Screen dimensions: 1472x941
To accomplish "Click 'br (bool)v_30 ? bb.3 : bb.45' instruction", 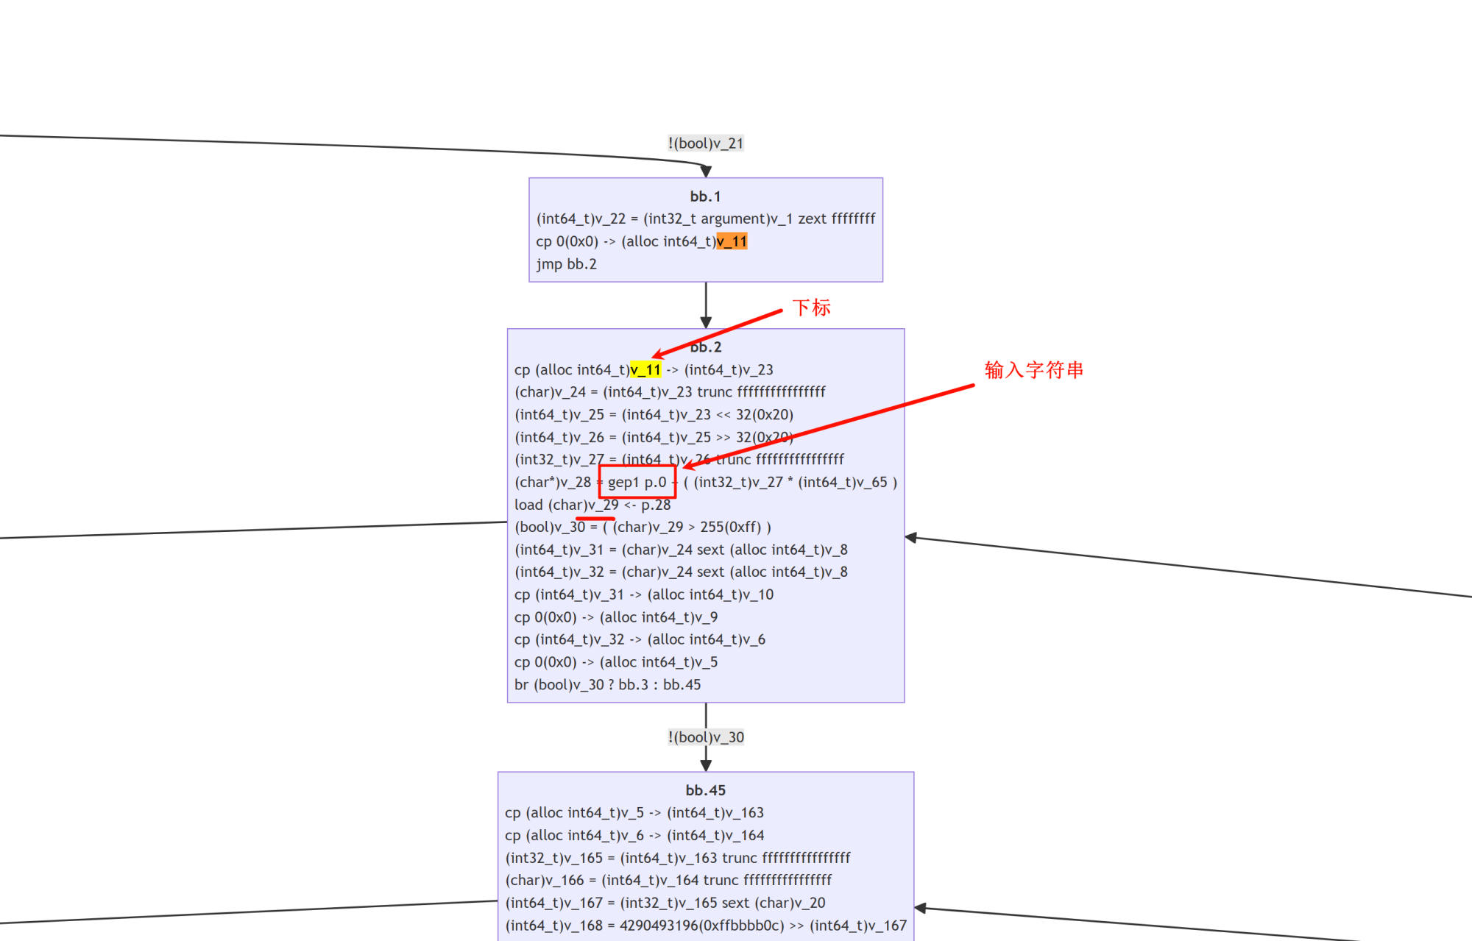I will point(607,684).
